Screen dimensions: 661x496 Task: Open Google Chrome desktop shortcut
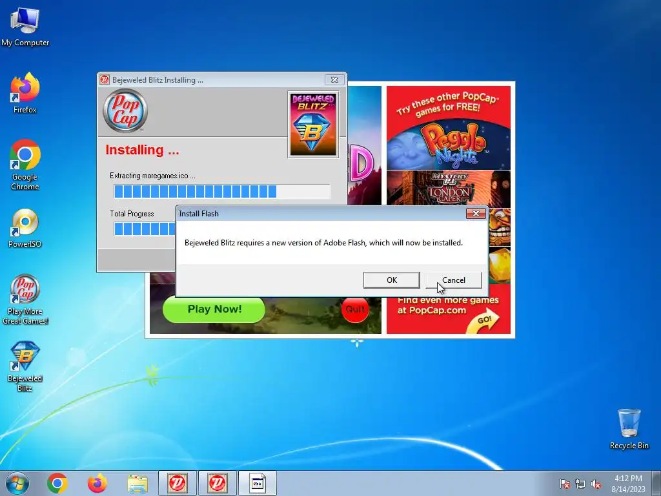[25, 165]
